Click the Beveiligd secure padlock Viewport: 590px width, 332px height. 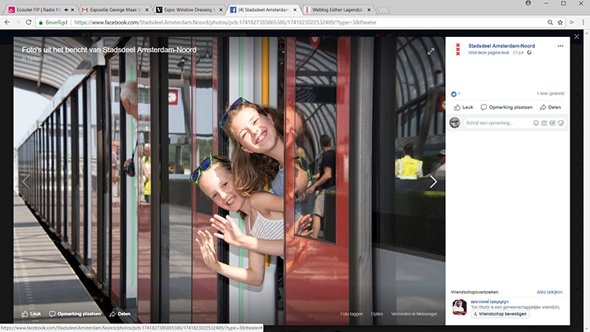[x=41, y=23]
